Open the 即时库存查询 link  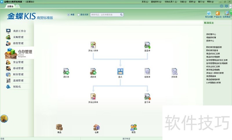point(212,50)
